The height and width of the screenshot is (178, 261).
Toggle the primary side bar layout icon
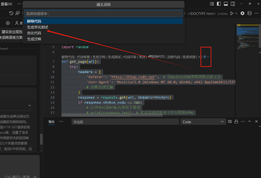[219, 4]
